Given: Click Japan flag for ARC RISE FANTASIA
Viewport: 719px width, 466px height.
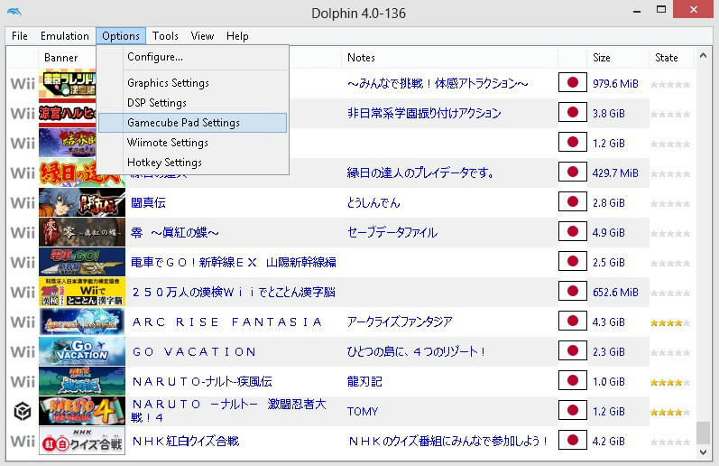Looking at the screenshot, I should click(572, 322).
